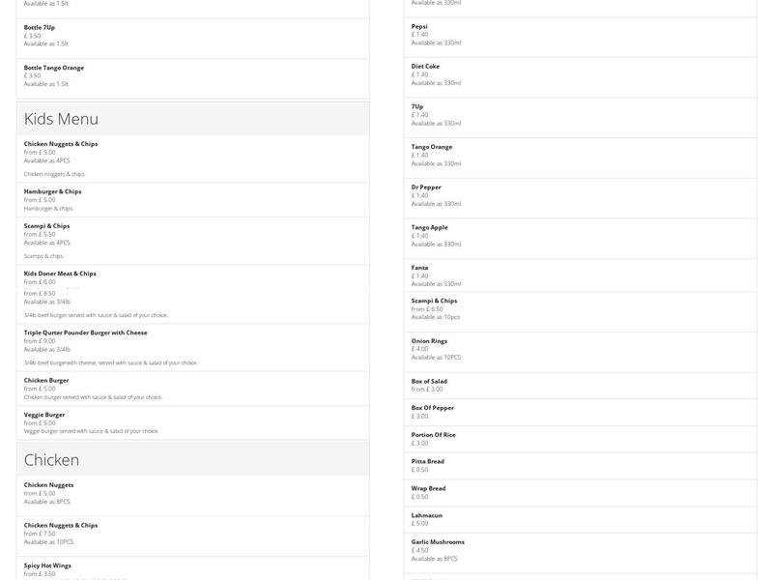Choose the Veggie Burger item
Image resolution: width=773 pixels, height=580 pixels.
click(192, 422)
